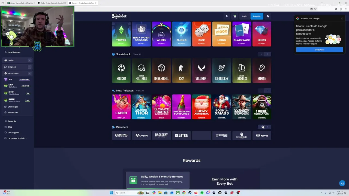This screenshot has width=349, height=196.
Task: Open Book of Xmas 3 game
Action: coord(222,107)
